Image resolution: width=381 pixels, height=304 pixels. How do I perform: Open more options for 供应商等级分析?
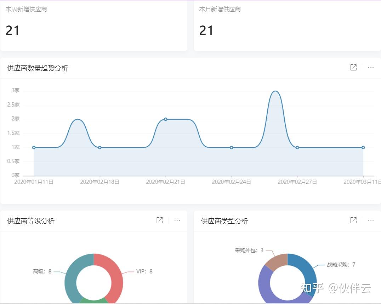[177, 220]
